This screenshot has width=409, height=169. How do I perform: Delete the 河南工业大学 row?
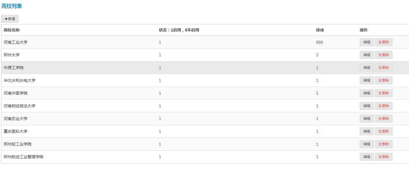tap(384, 42)
